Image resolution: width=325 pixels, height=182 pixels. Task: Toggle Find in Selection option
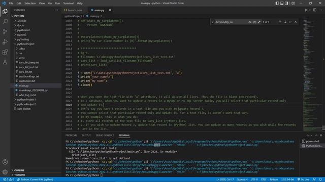[x=290, y=22]
